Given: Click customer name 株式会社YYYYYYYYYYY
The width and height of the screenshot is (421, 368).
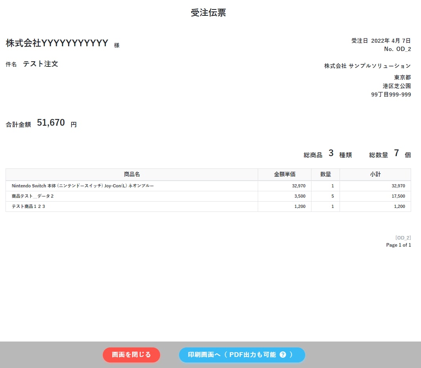Looking at the screenshot, I should click(x=57, y=43).
